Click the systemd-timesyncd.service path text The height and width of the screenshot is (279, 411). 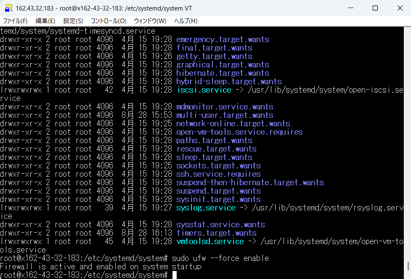pos(77,31)
